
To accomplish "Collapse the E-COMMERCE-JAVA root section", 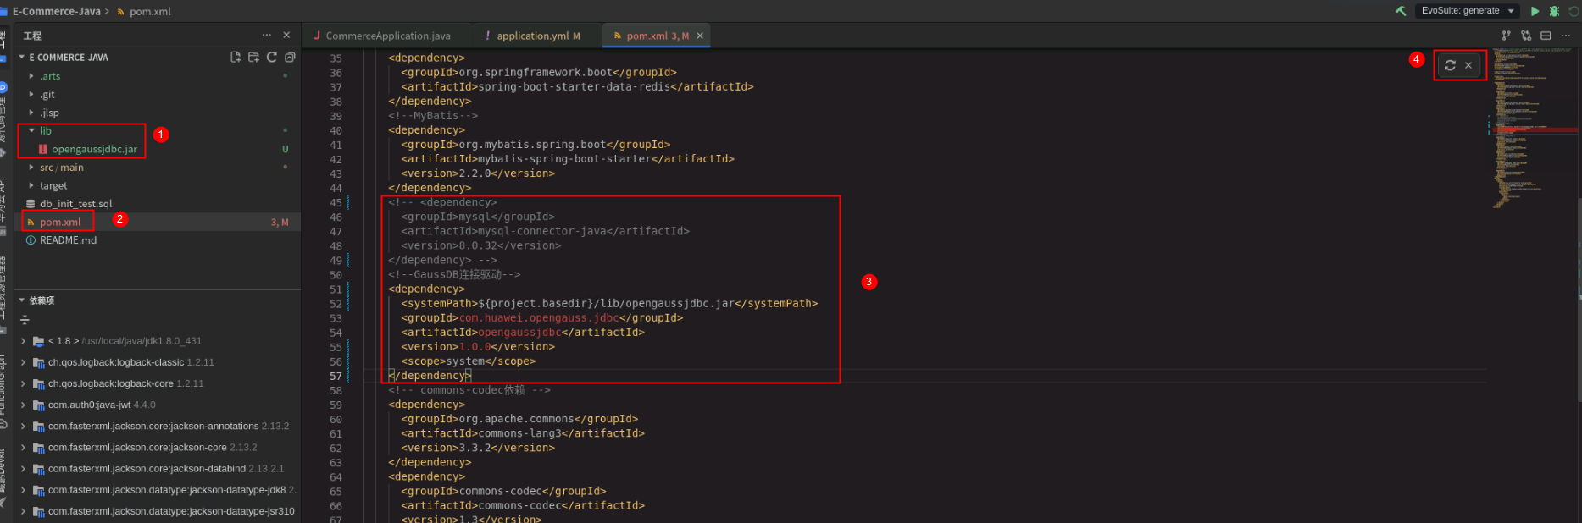I will 23,57.
